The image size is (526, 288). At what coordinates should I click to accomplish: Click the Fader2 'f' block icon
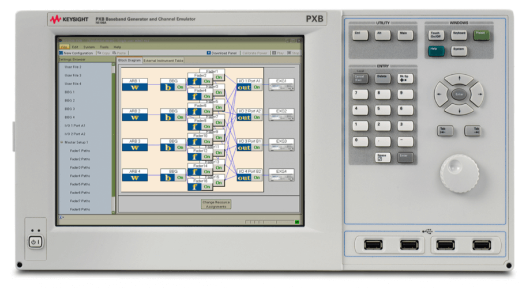point(195,81)
